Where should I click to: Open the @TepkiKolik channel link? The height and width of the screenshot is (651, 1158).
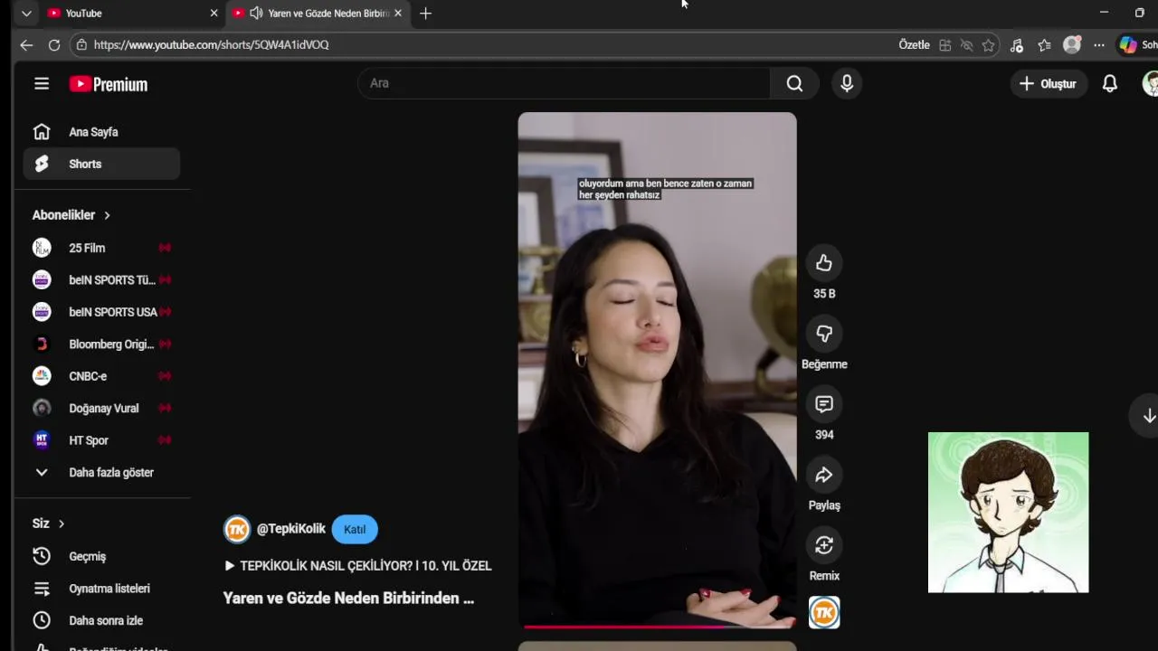290,529
